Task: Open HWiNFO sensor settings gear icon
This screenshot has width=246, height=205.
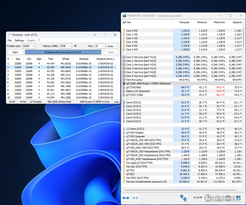Action: [228, 197]
